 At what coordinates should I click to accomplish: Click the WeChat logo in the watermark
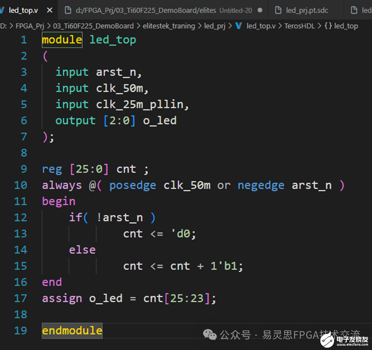[210, 335]
